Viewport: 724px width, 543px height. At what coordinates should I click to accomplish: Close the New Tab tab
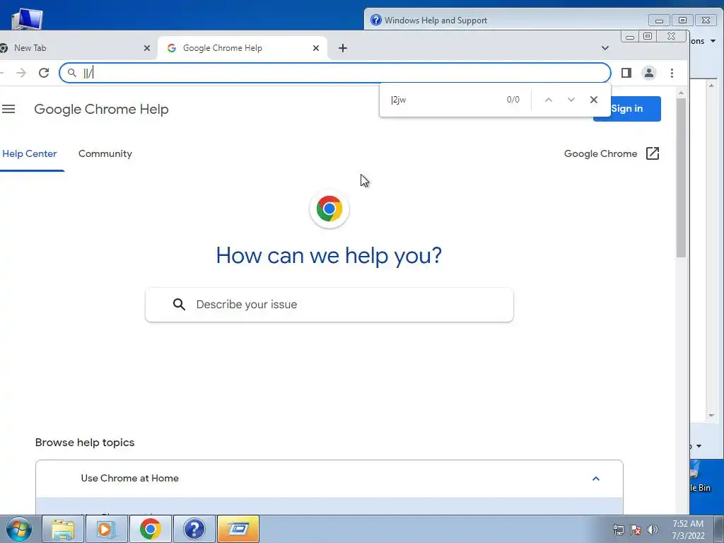point(147,48)
